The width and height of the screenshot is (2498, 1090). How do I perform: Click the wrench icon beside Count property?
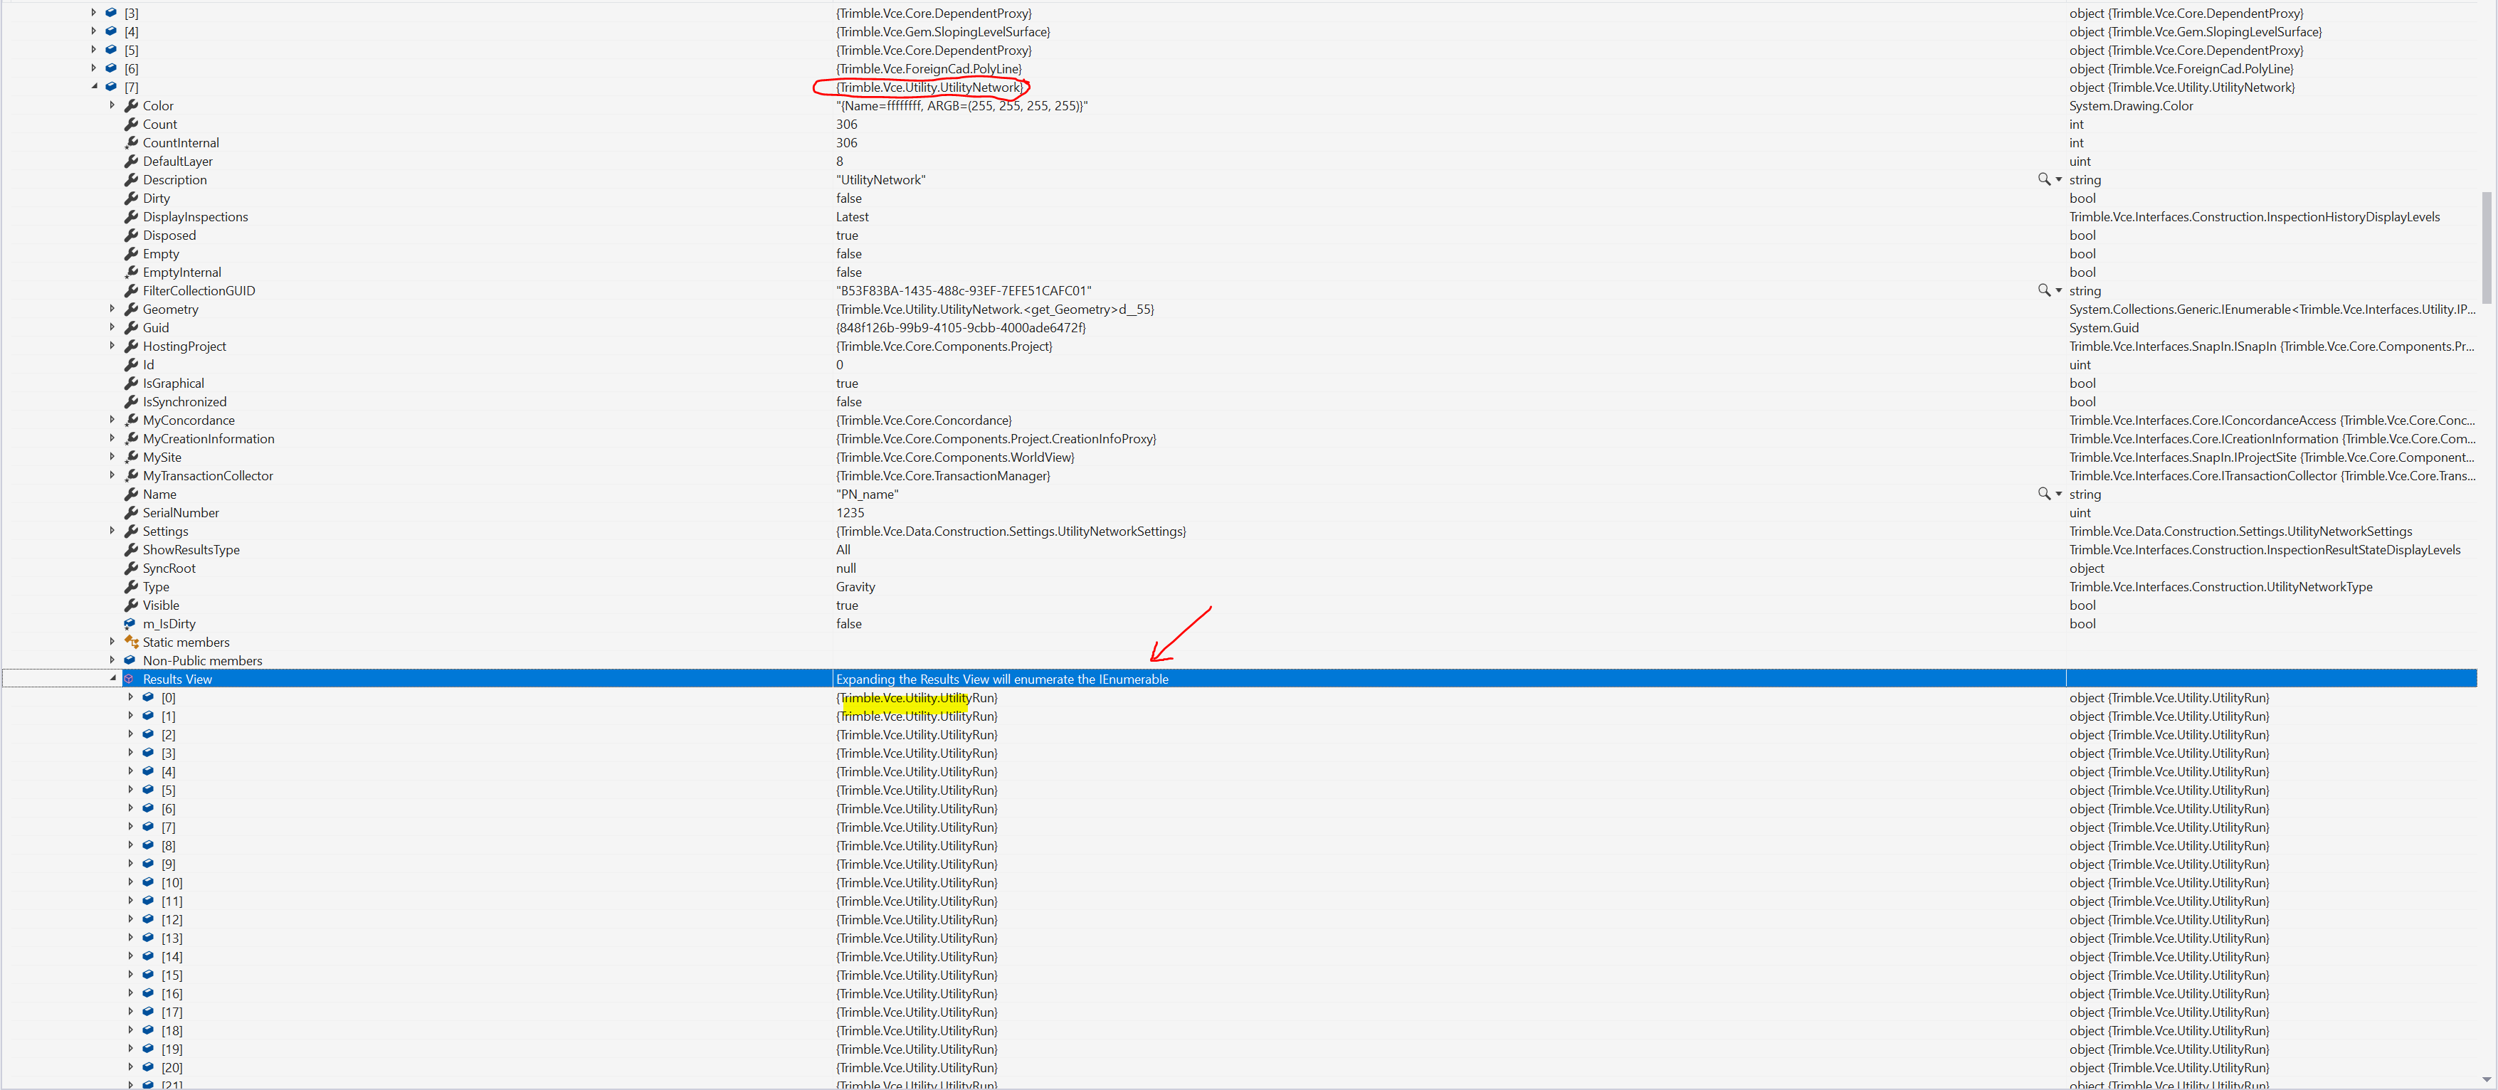coord(131,124)
